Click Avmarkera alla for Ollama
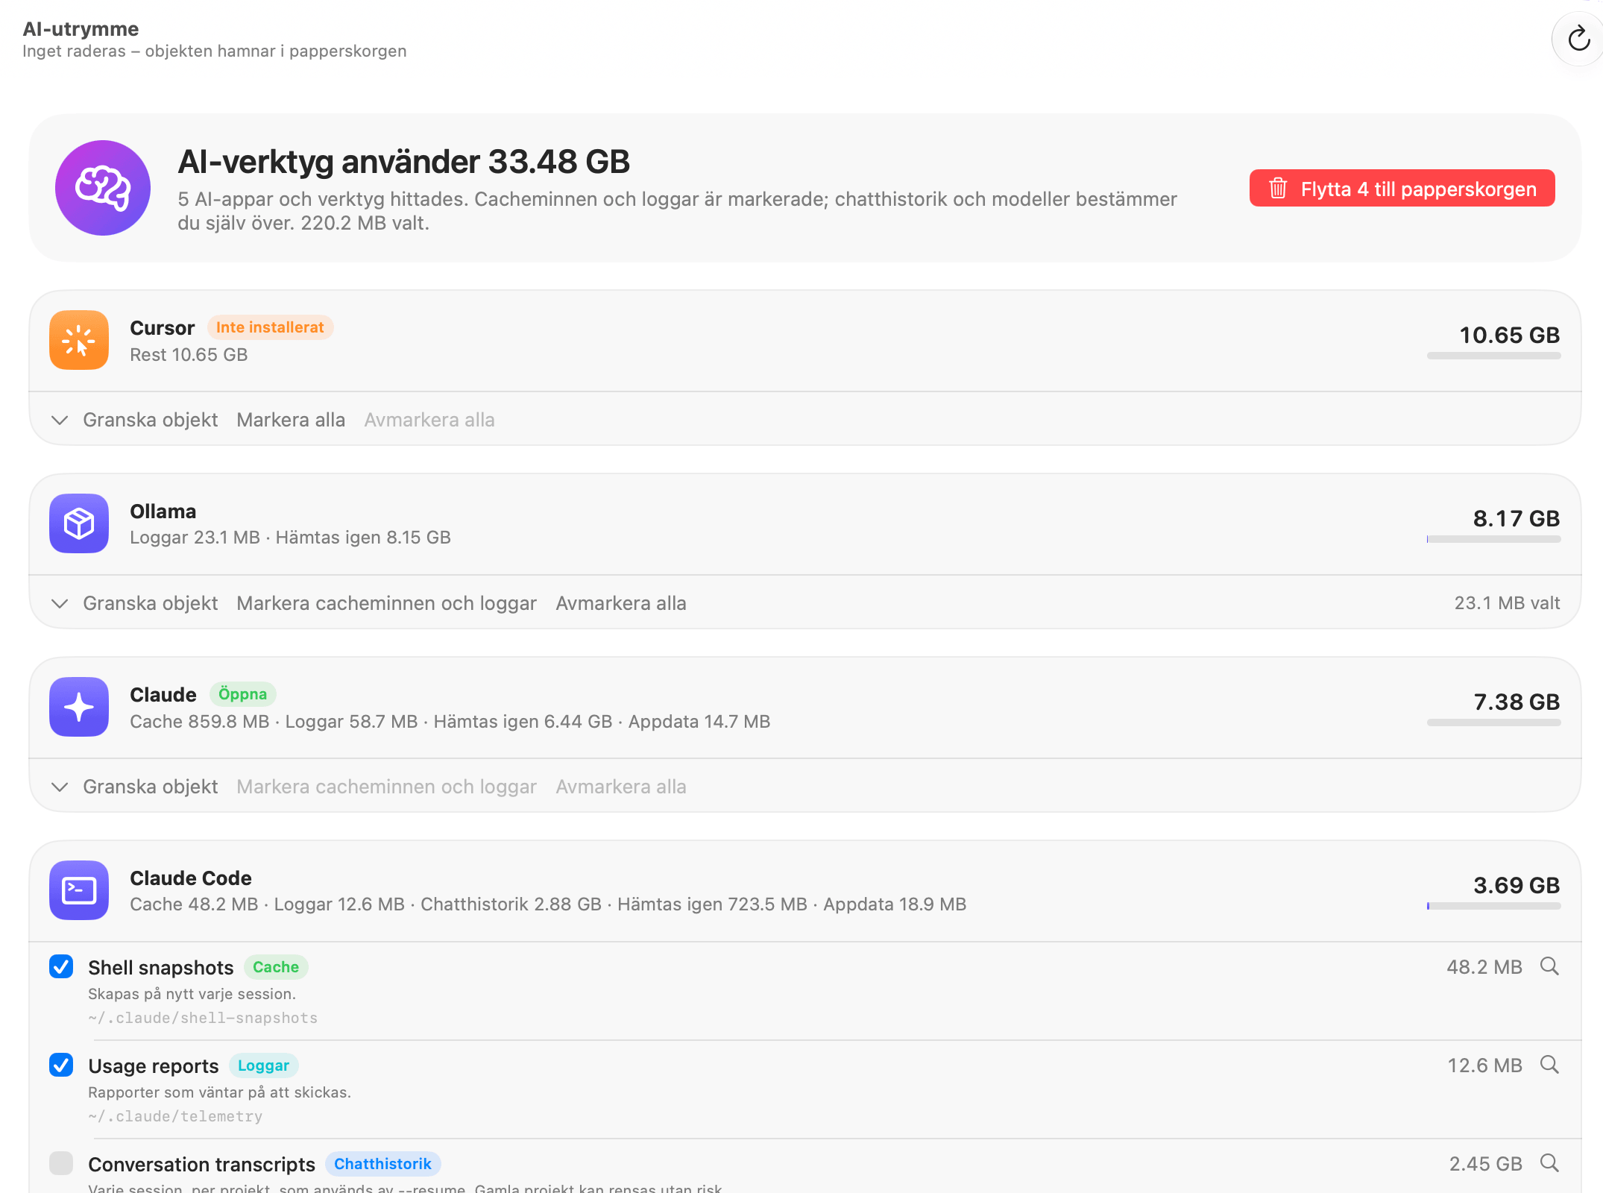1603x1193 pixels. tap(621, 603)
